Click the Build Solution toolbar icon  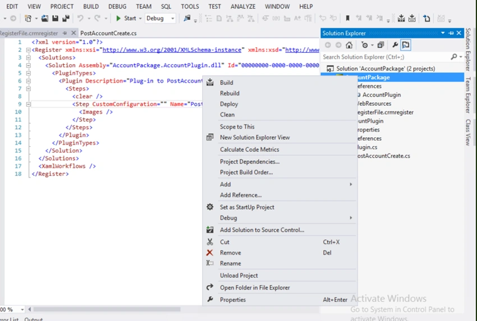401,19
